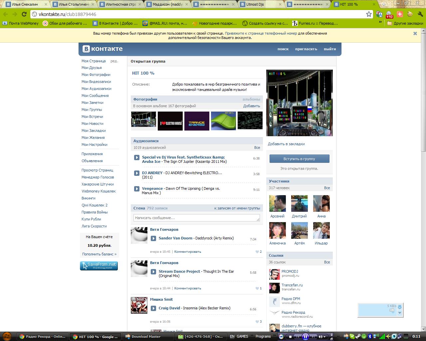Play Stream Dance Project track

(x=153, y=272)
